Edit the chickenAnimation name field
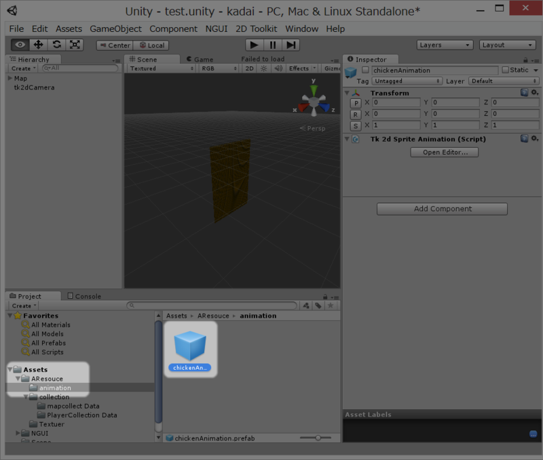This screenshot has width=543, height=460. [435, 70]
